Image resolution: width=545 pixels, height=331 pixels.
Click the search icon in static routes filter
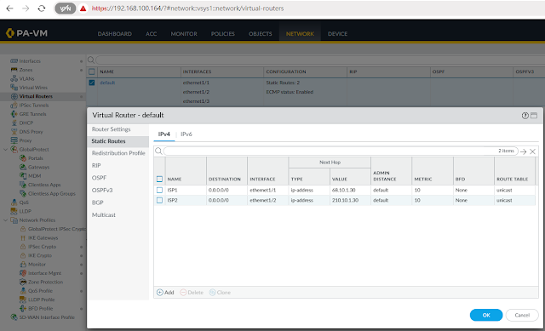pos(158,151)
